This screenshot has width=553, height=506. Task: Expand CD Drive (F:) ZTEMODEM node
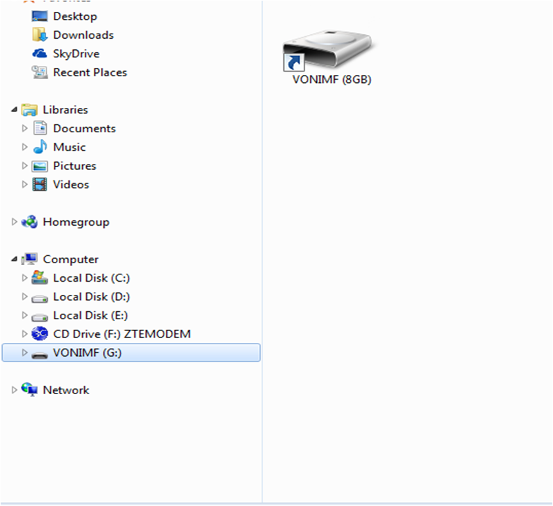click(25, 334)
